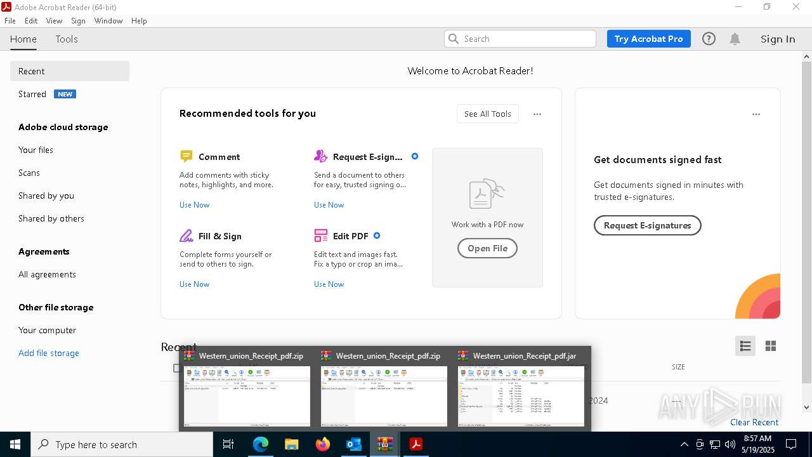Open the Window menu
This screenshot has height=457, width=812.
pos(108,21)
